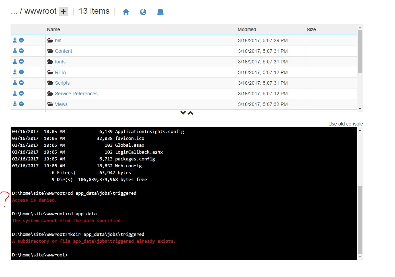Click the system drive icon

pyautogui.click(x=160, y=12)
